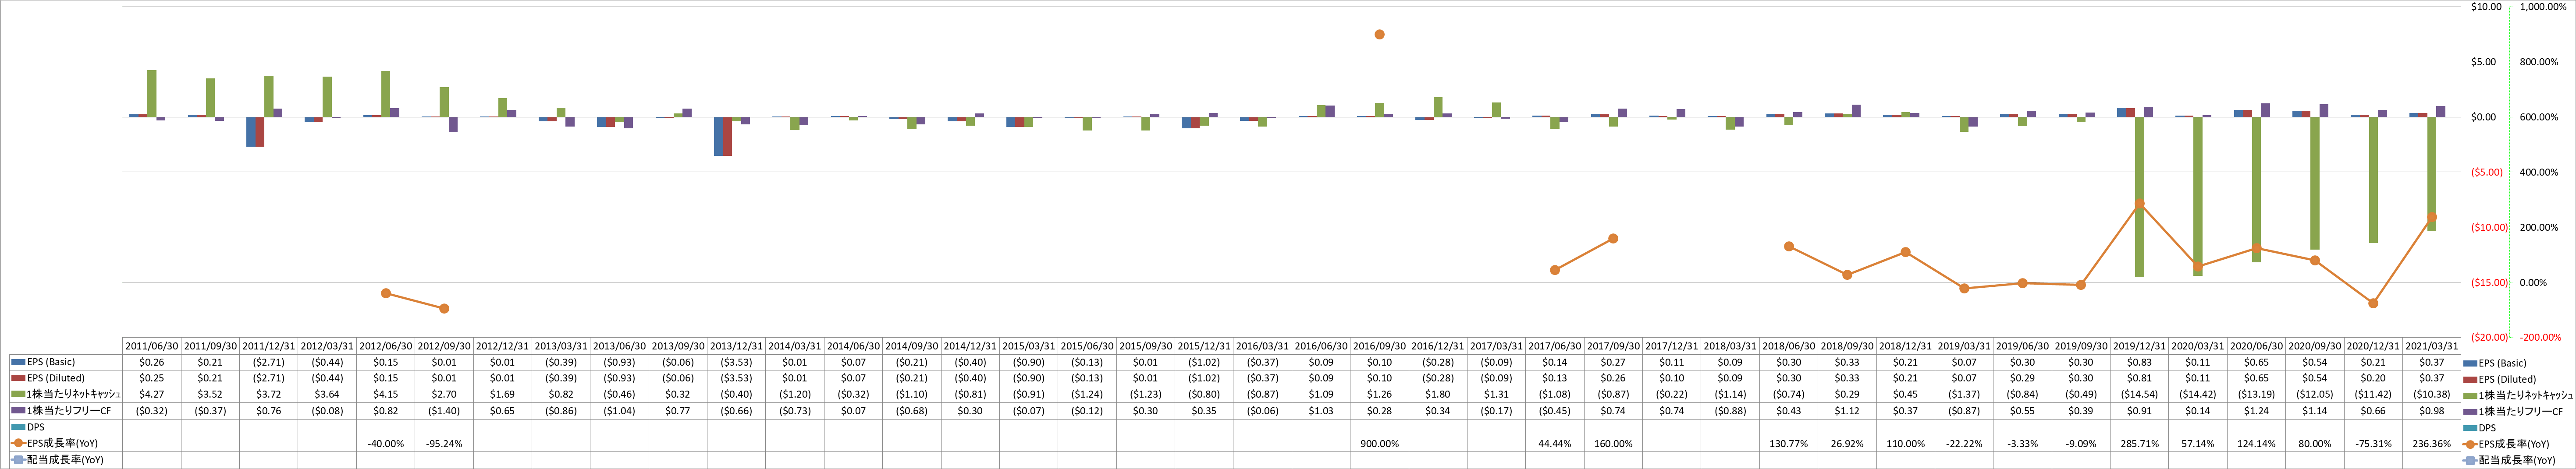
Task: Click the $0.98 free CF cell for 2021/03/31
Action: [2431, 411]
